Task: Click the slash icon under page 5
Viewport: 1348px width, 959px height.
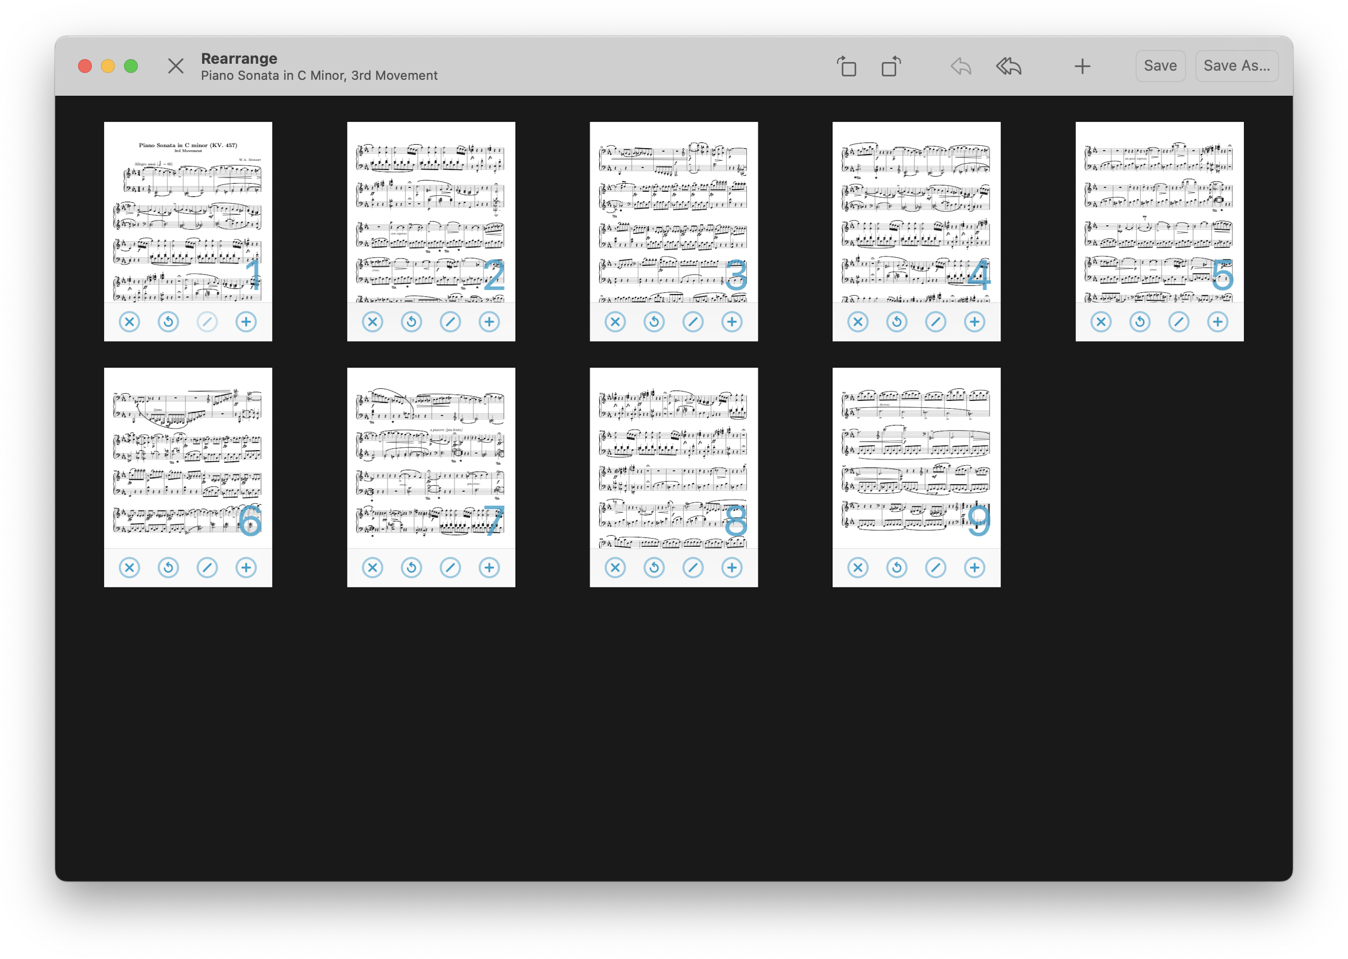Action: (1179, 322)
